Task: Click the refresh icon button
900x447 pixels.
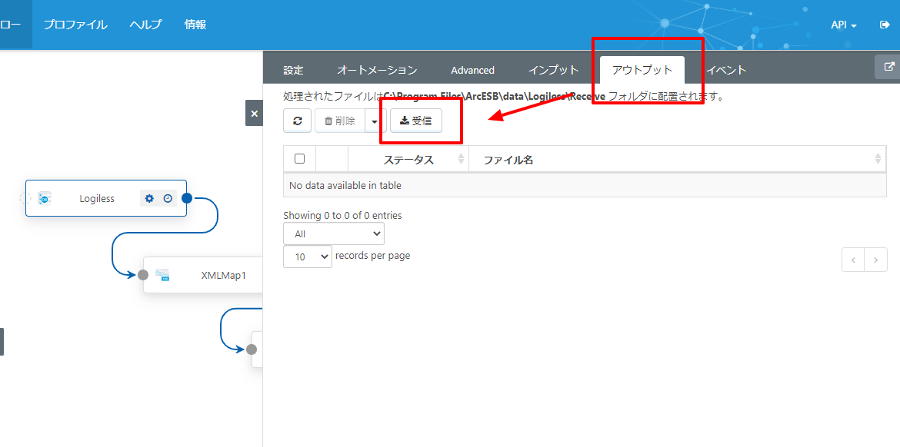Action: (x=298, y=121)
